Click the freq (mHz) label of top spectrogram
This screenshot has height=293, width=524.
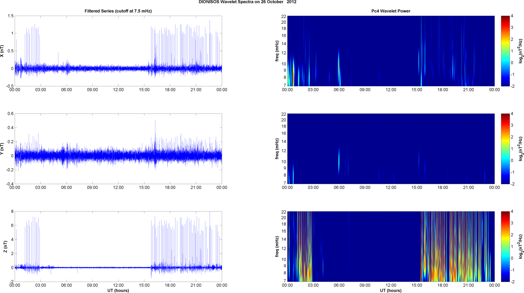pos(277,51)
